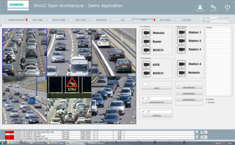The height and width of the screenshot is (145, 235).
Task: Select the New Features - Alert alarm row
Action: tap(100, 138)
